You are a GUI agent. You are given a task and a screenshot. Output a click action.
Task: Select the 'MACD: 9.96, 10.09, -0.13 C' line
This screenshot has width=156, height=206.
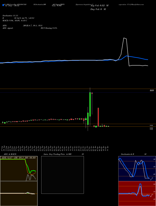click(x=15, y=21)
